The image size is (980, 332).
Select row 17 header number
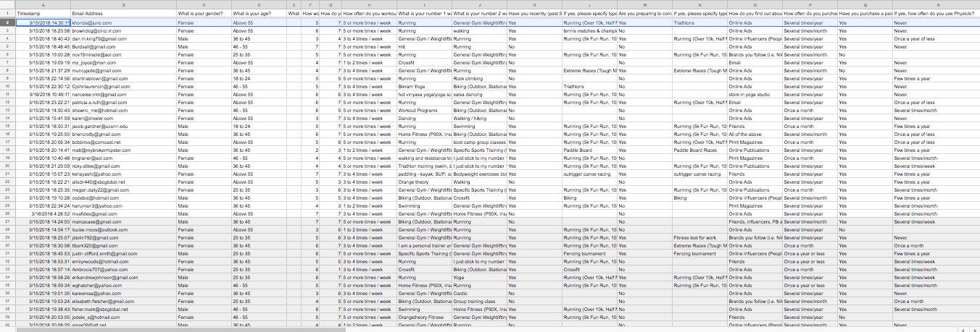[x=7, y=142]
